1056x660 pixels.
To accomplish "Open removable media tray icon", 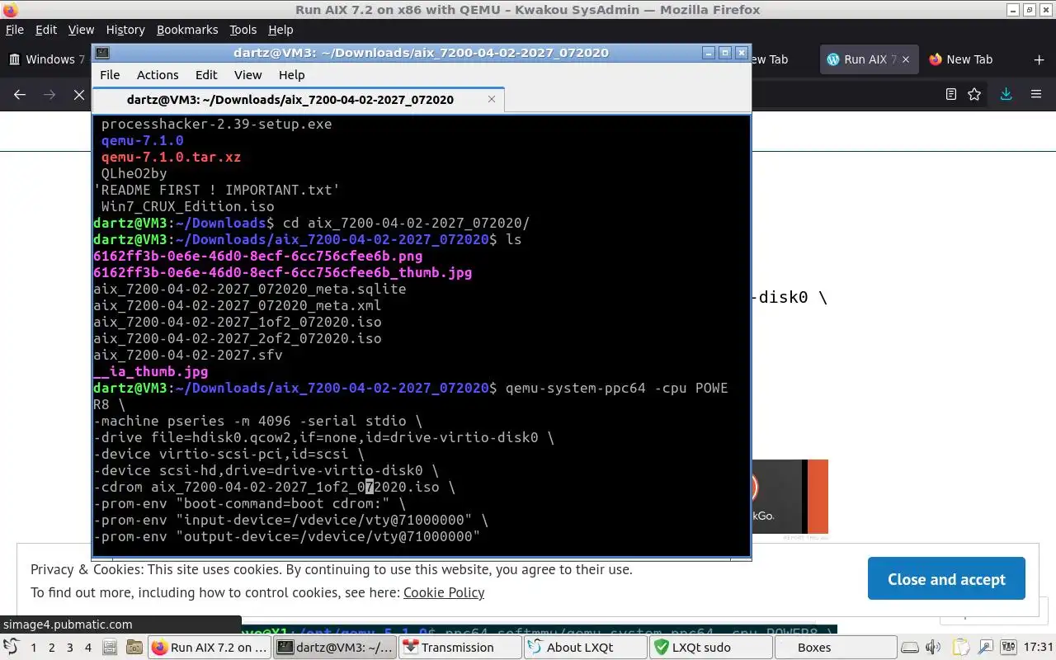I will (909, 648).
